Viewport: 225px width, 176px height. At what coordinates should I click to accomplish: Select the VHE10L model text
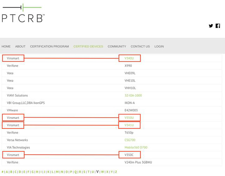130,80
